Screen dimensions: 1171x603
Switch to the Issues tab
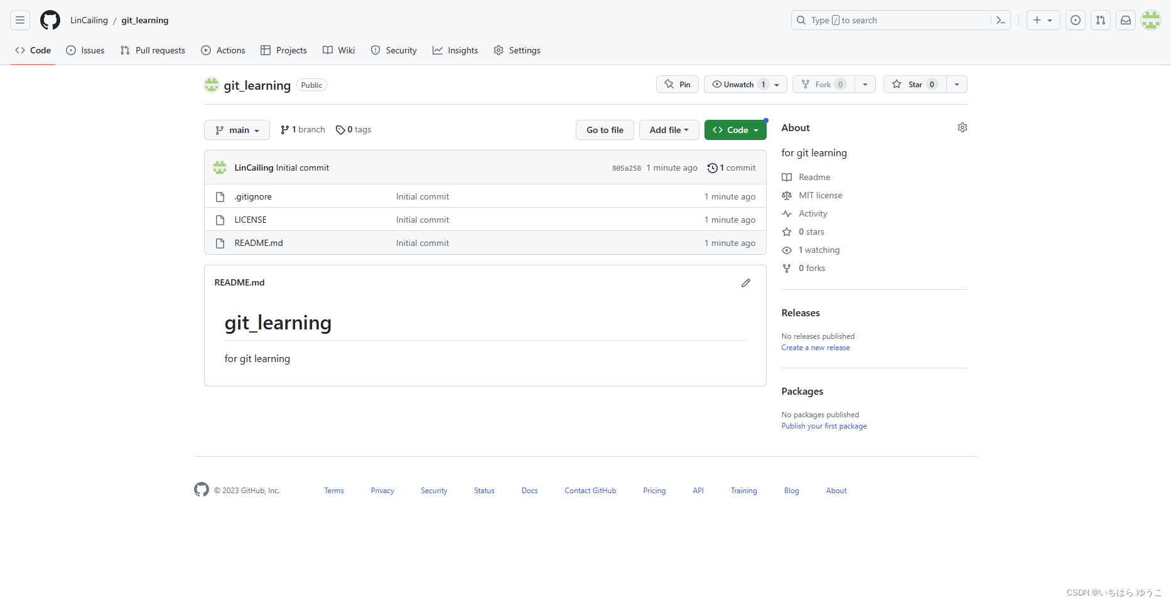click(x=85, y=50)
